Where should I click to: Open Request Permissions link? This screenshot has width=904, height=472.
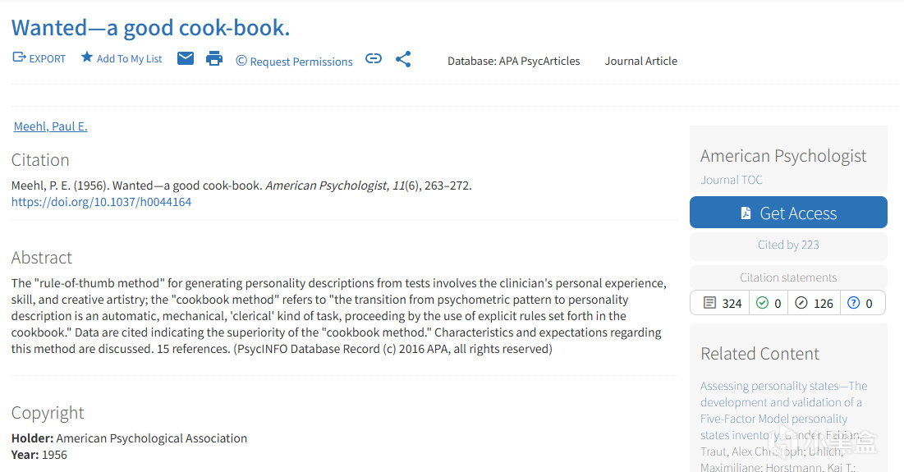(x=294, y=61)
